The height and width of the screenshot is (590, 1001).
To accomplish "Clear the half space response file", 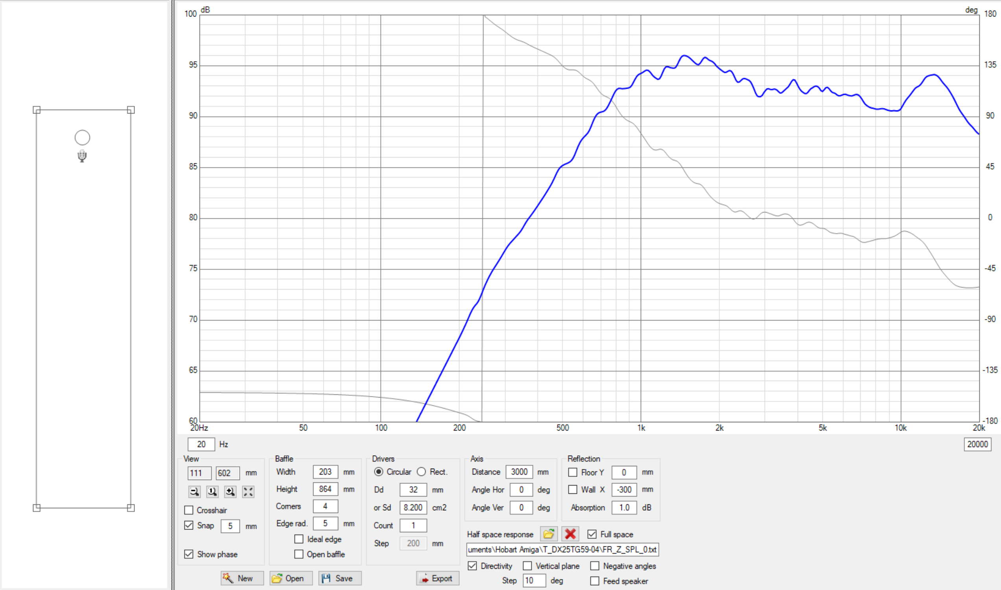I will click(570, 534).
